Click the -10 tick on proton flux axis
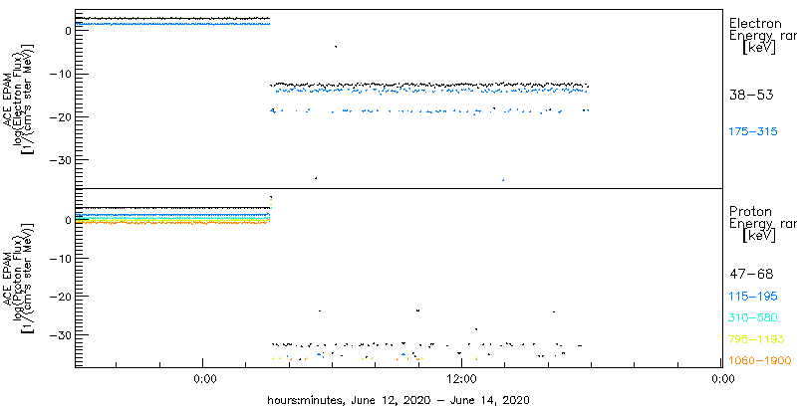The image size is (797, 408). point(61,259)
